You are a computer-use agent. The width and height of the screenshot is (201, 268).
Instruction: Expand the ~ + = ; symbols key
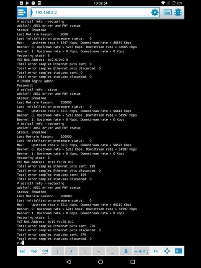(x=142, y=251)
